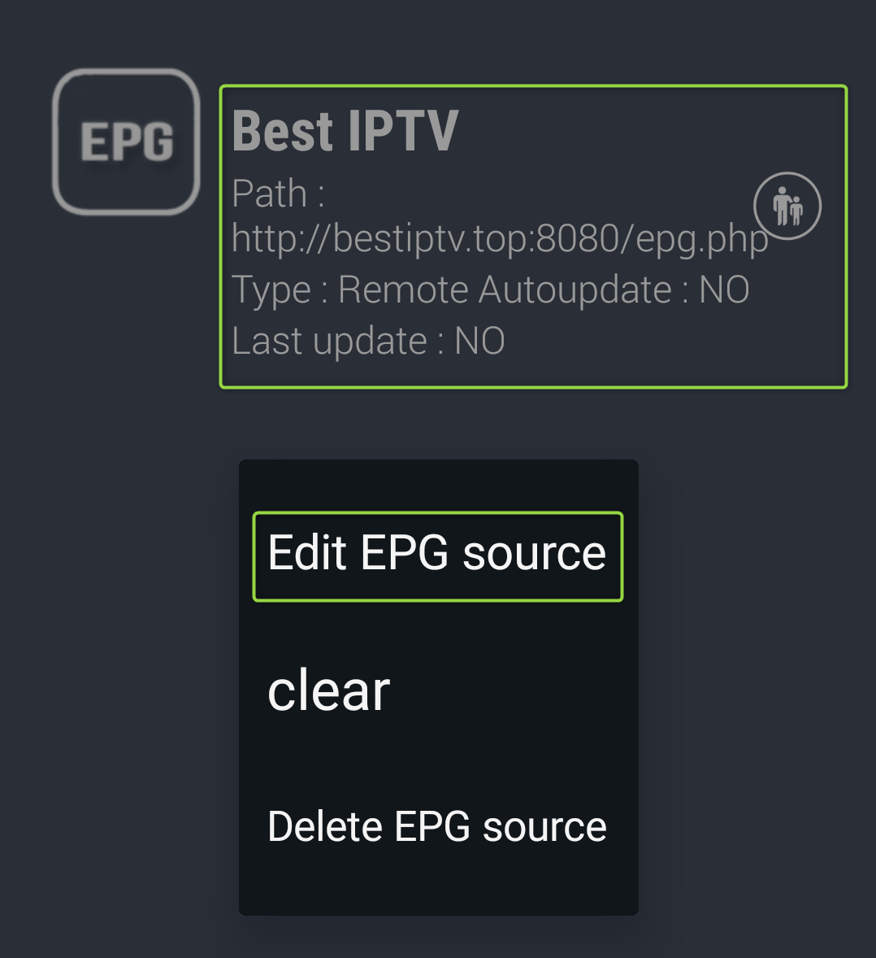Dismiss menu by clicking empty area below the context menu
This screenshot has width=876, height=958.
click(x=438, y=938)
